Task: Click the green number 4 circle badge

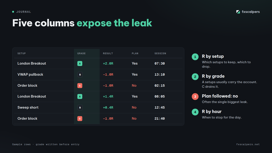Action: click(195, 112)
